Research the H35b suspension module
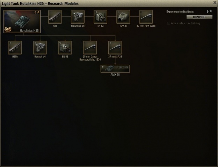The image size is (218, 167). pyautogui.click(x=15, y=48)
